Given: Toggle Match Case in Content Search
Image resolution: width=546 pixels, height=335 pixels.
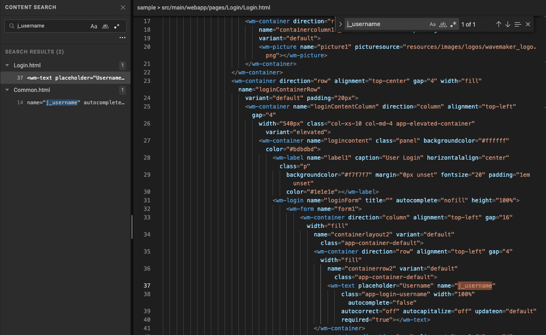Looking at the screenshot, I should click(94, 26).
